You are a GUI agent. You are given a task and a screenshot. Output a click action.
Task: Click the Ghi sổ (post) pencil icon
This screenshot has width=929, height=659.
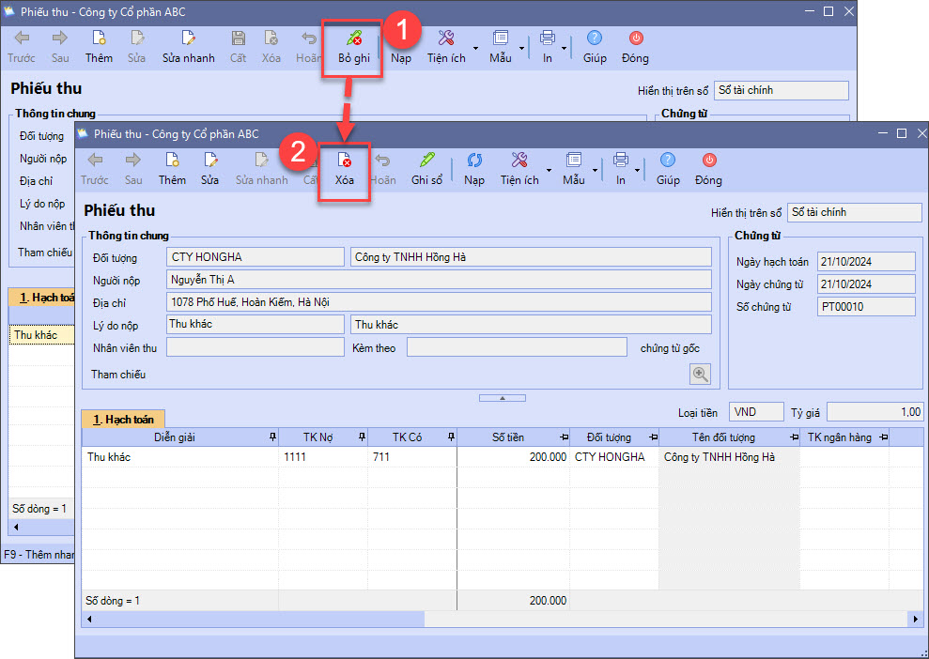point(426,161)
